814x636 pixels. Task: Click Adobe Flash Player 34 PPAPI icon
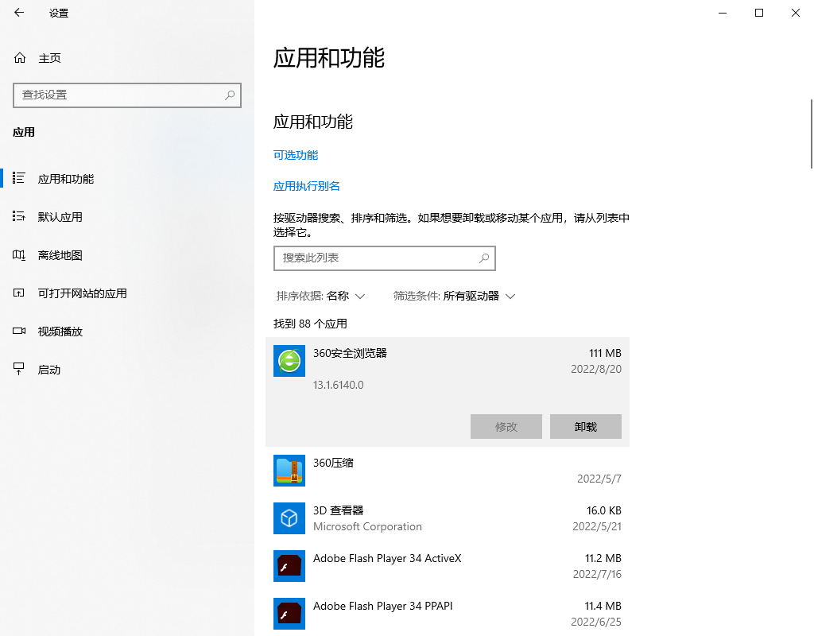[x=289, y=614]
